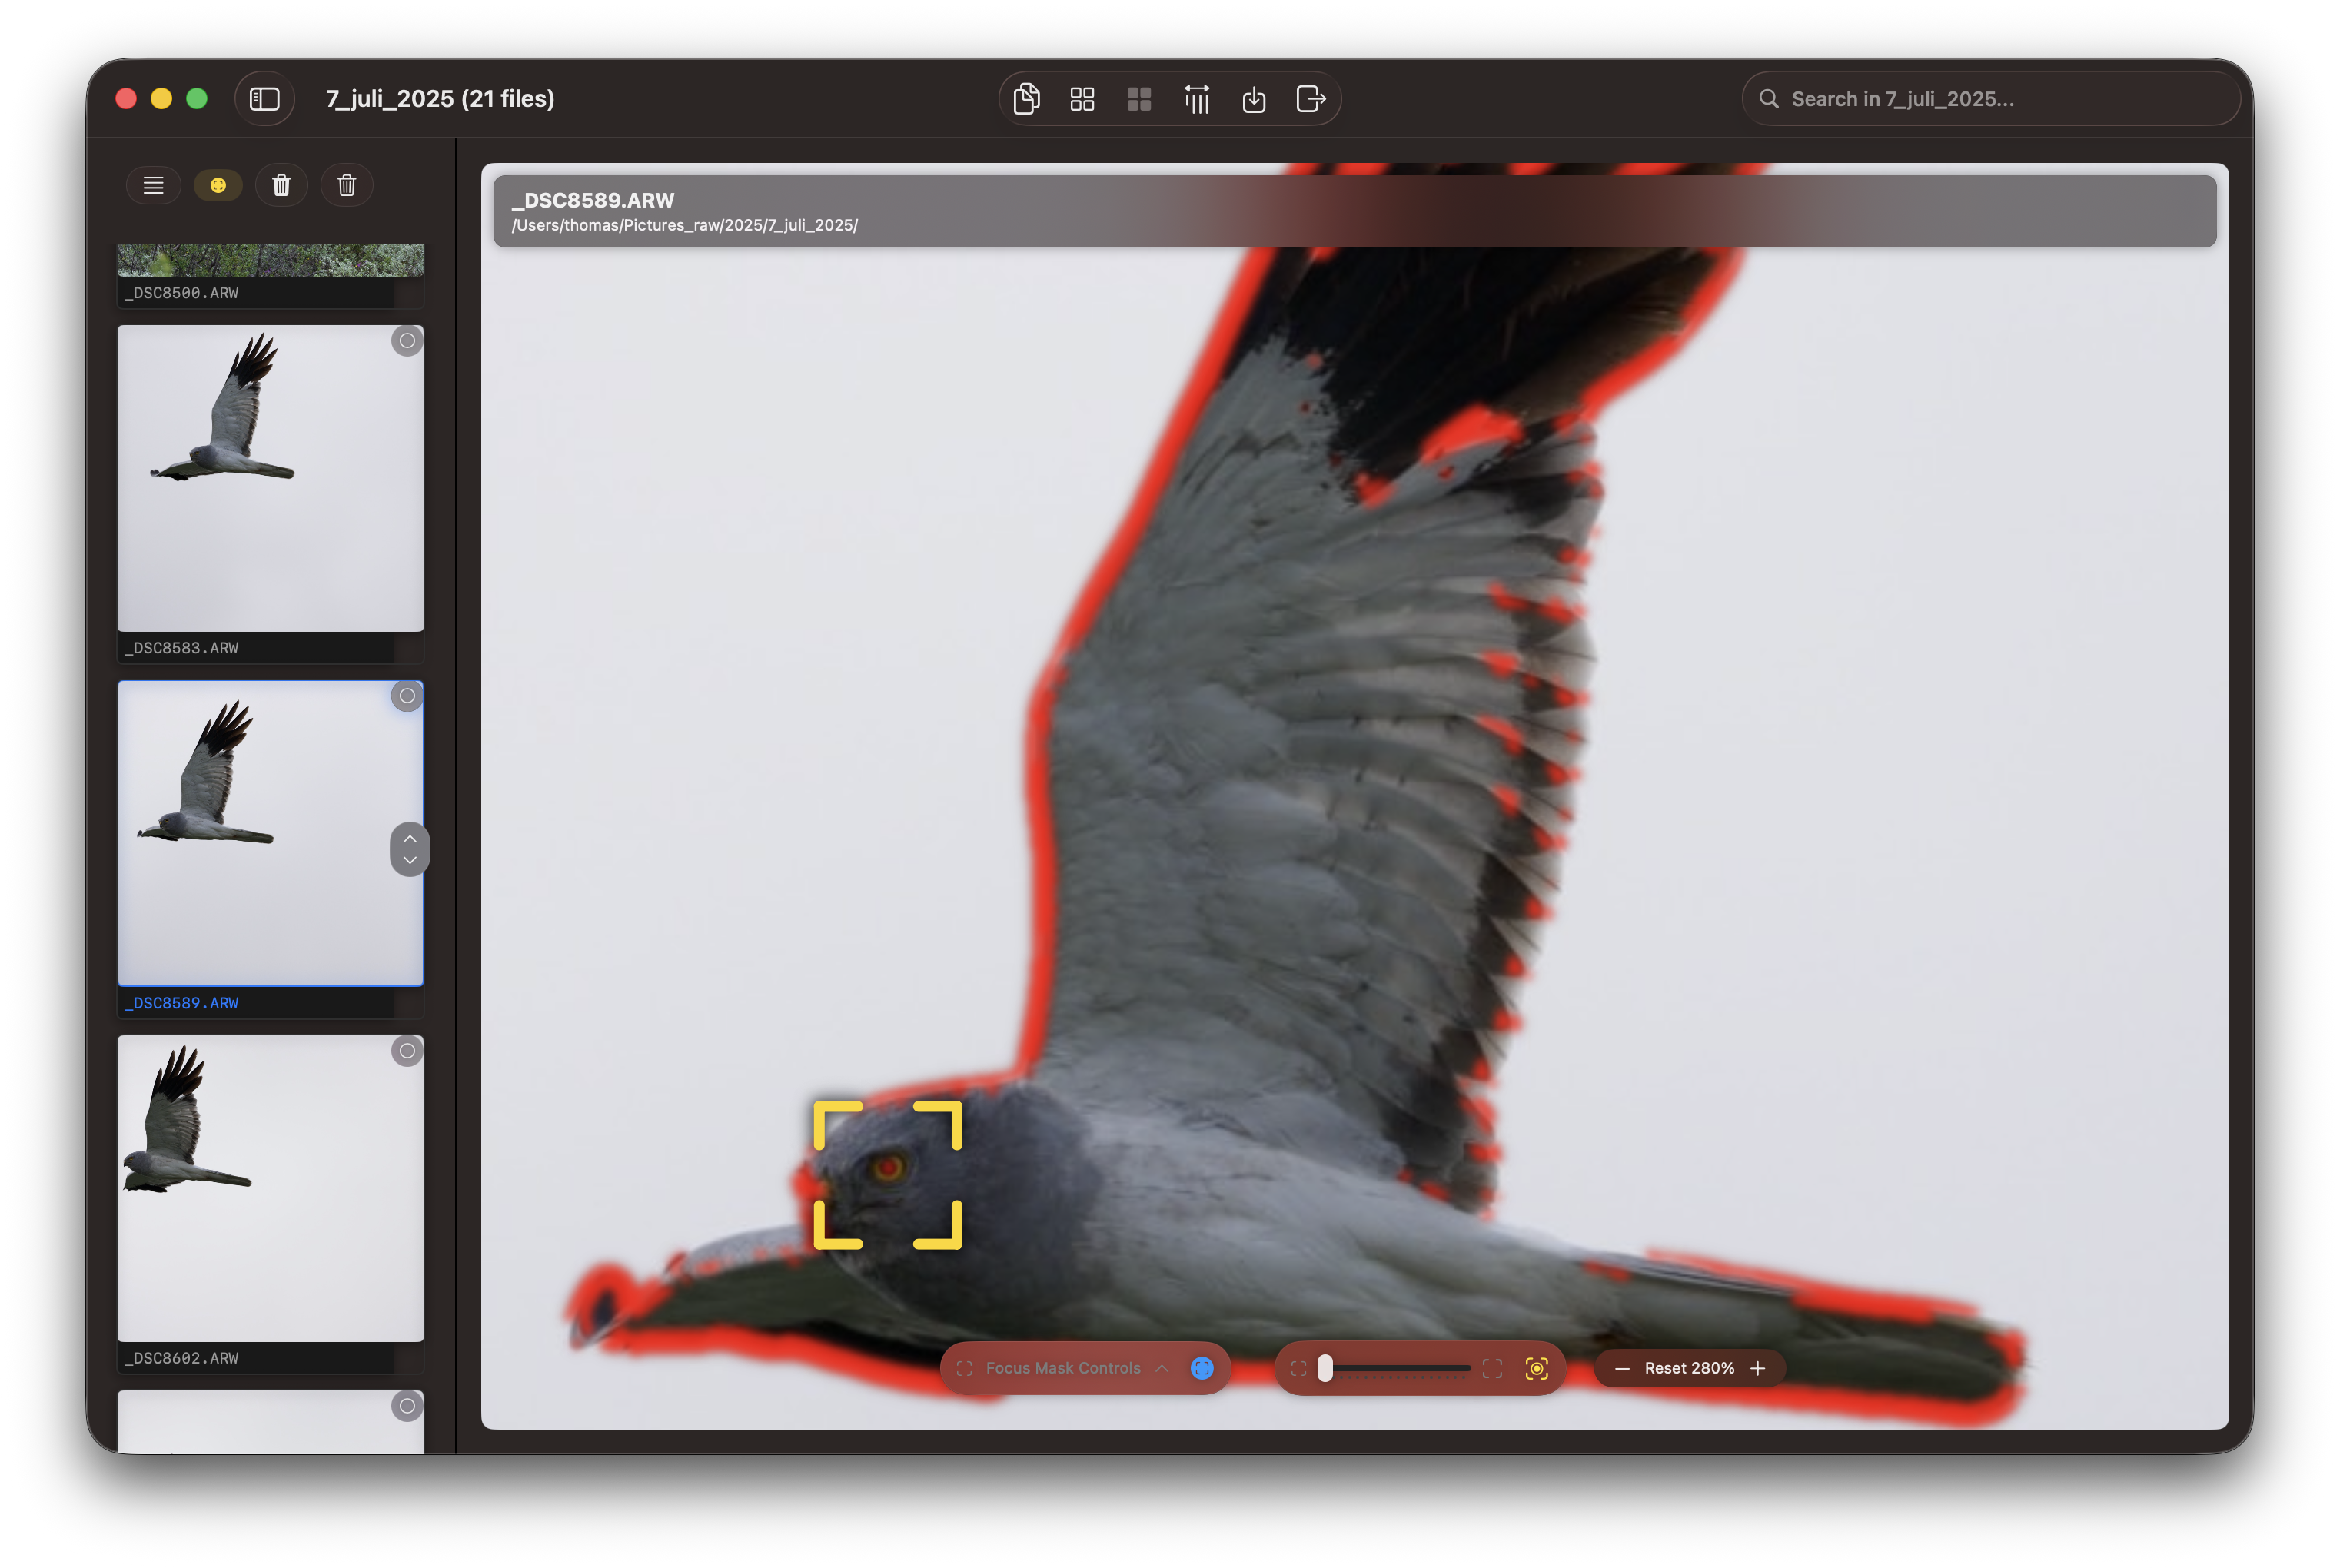Click the import files icon in toolbar

coord(1254,98)
